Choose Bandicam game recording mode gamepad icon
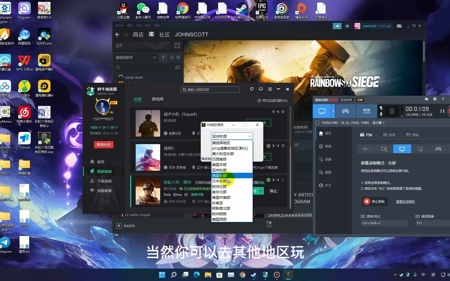 click(345, 111)
